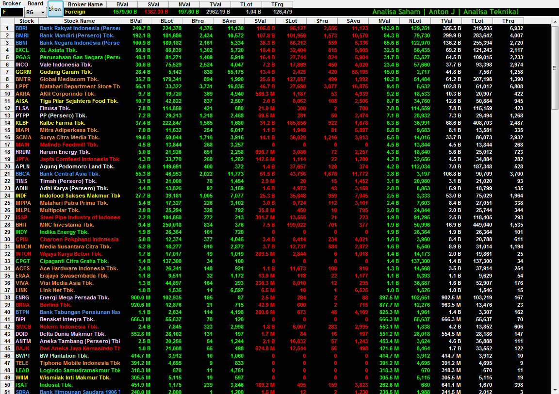559x394 pixels.
Task: Sort by NVal column header in table
Action: (x=384, y=21)
